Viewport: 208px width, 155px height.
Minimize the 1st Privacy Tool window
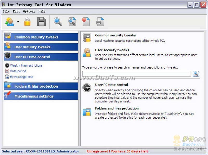(190, 5)
